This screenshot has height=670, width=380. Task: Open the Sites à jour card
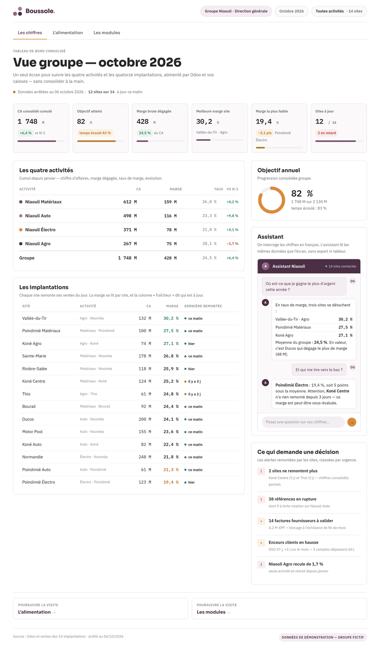coord(339,128)
